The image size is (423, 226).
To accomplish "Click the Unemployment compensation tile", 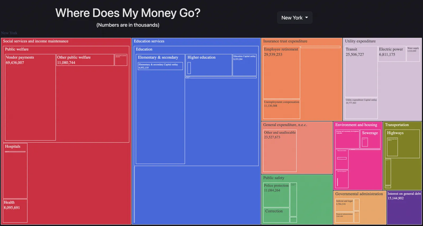I will (x=282, y=109).
